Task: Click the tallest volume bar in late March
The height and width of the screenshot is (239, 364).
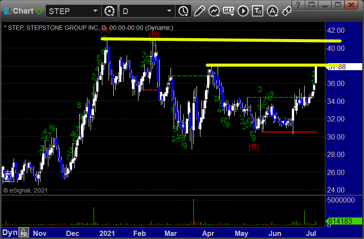Action: (193, 212)
